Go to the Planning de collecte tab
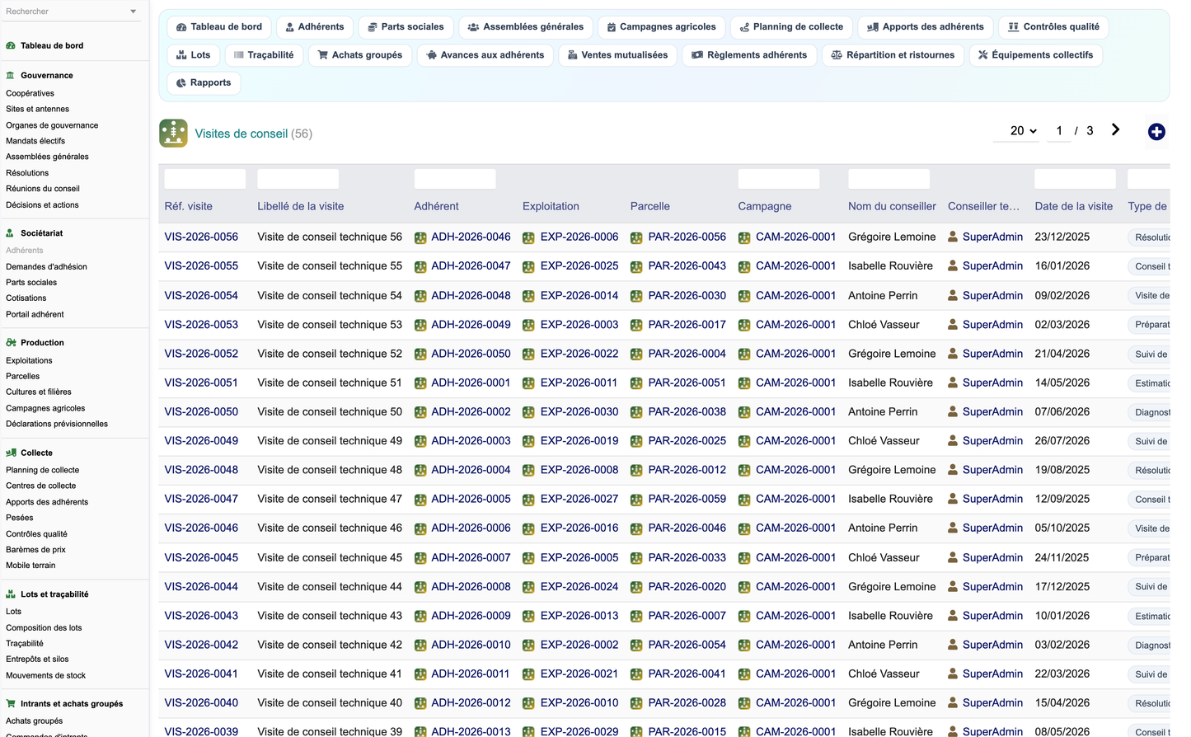 [791, 27]
